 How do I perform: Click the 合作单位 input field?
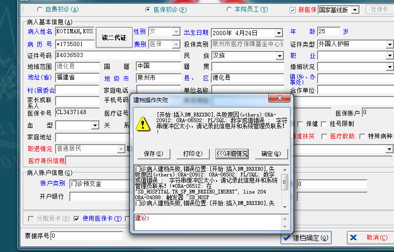356,90
